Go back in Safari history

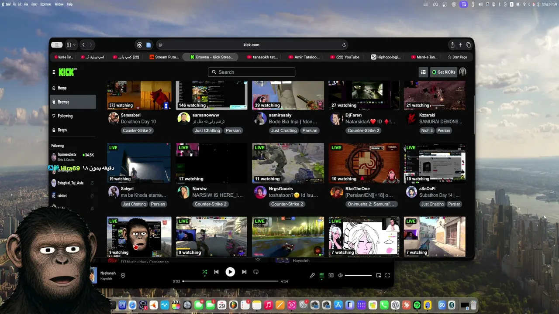(x=83, y=45)
